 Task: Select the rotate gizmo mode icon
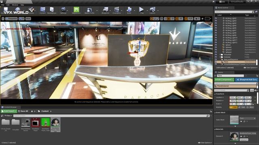click(x=155, y=19)
